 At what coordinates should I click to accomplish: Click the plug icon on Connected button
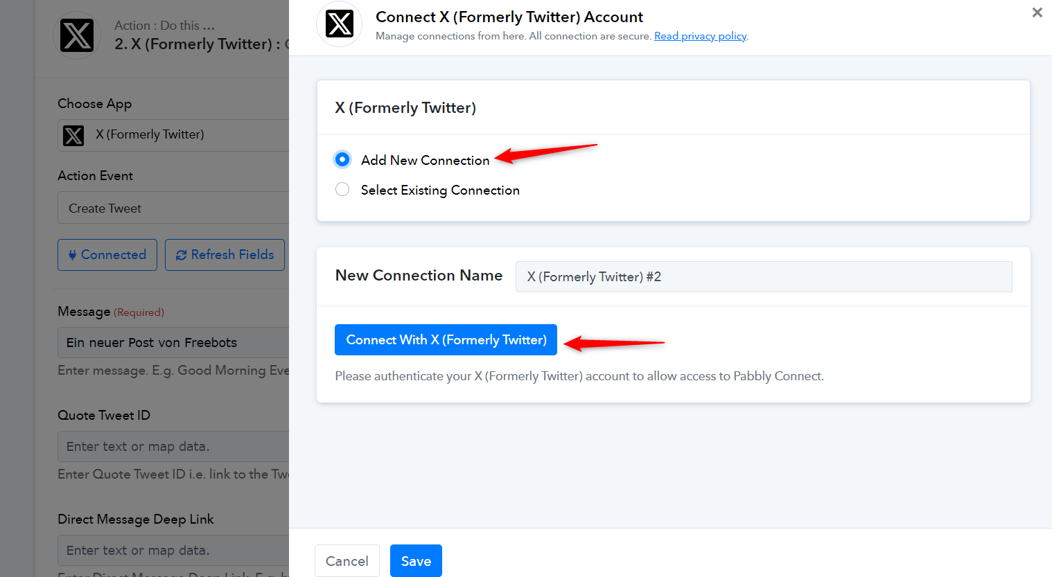tap(73, 255)
